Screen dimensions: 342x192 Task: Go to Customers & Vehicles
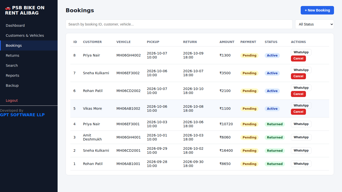coord(29,35)
